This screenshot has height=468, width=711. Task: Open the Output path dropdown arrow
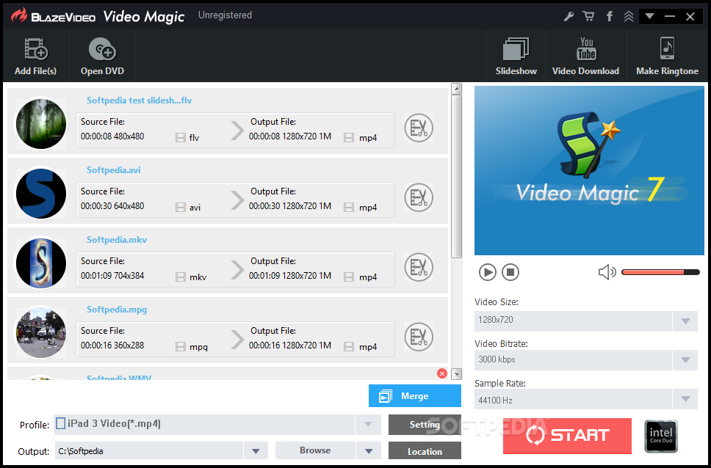(x=256, y=451)
